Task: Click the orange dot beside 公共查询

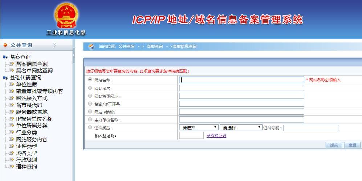Action: (x=5, y=45)
